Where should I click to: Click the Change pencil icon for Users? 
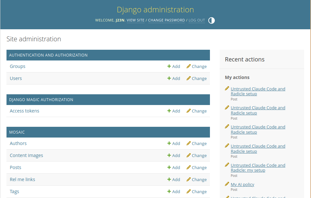pyautogui.click(x=188, y=78)
